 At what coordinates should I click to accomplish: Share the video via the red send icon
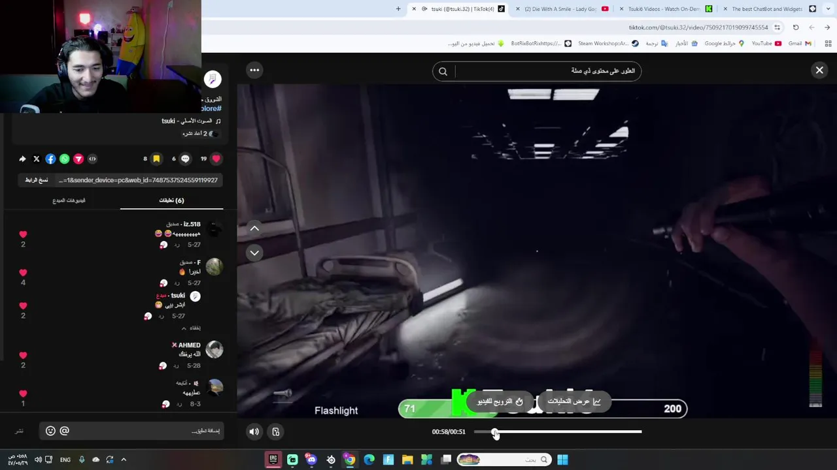coord(78,159)
